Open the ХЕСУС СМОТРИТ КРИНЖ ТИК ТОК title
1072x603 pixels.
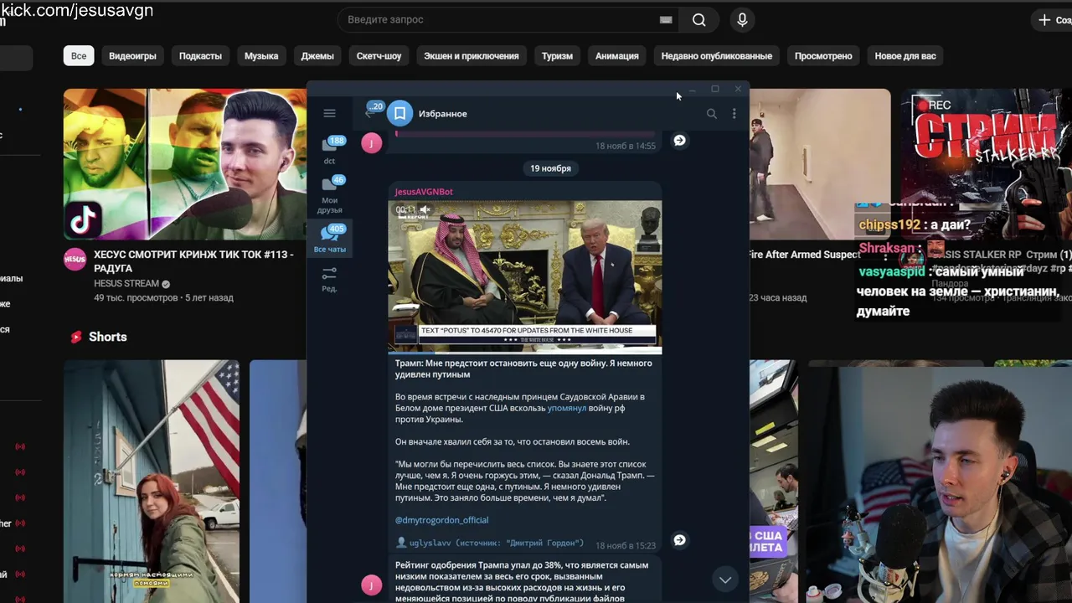193,261
